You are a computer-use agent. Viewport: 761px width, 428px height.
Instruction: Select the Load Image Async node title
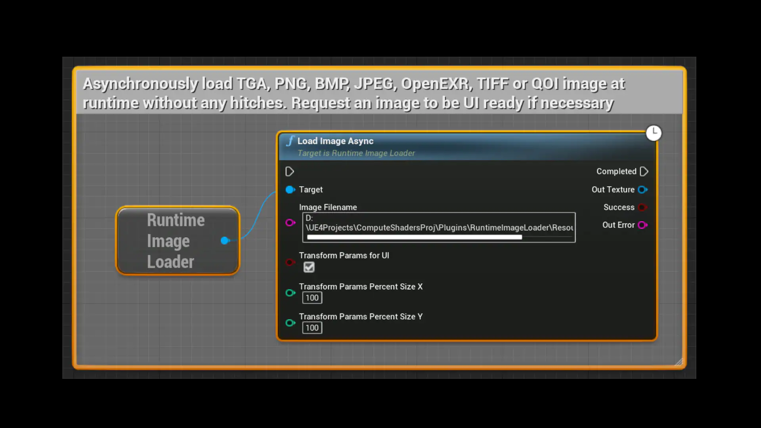pyautogui.click(x=335, y=141)
